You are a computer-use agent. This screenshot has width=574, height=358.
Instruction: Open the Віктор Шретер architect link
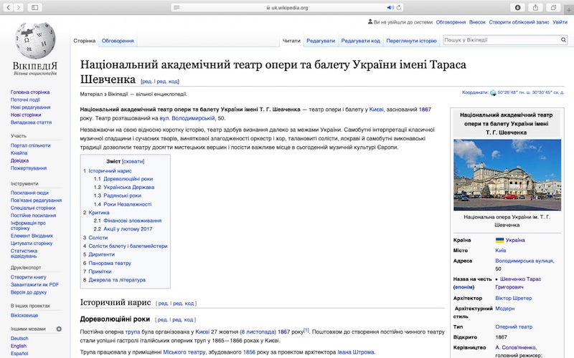coord(513,298)
